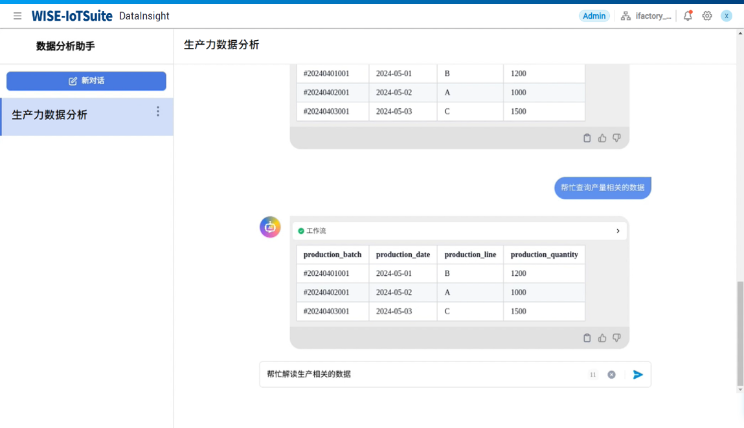Thumbs down the earlier response

tap(616, 138)
